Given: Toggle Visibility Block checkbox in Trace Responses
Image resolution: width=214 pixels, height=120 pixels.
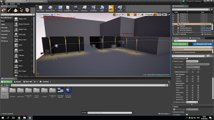Looking at the screenshot, I should point(198,77).
